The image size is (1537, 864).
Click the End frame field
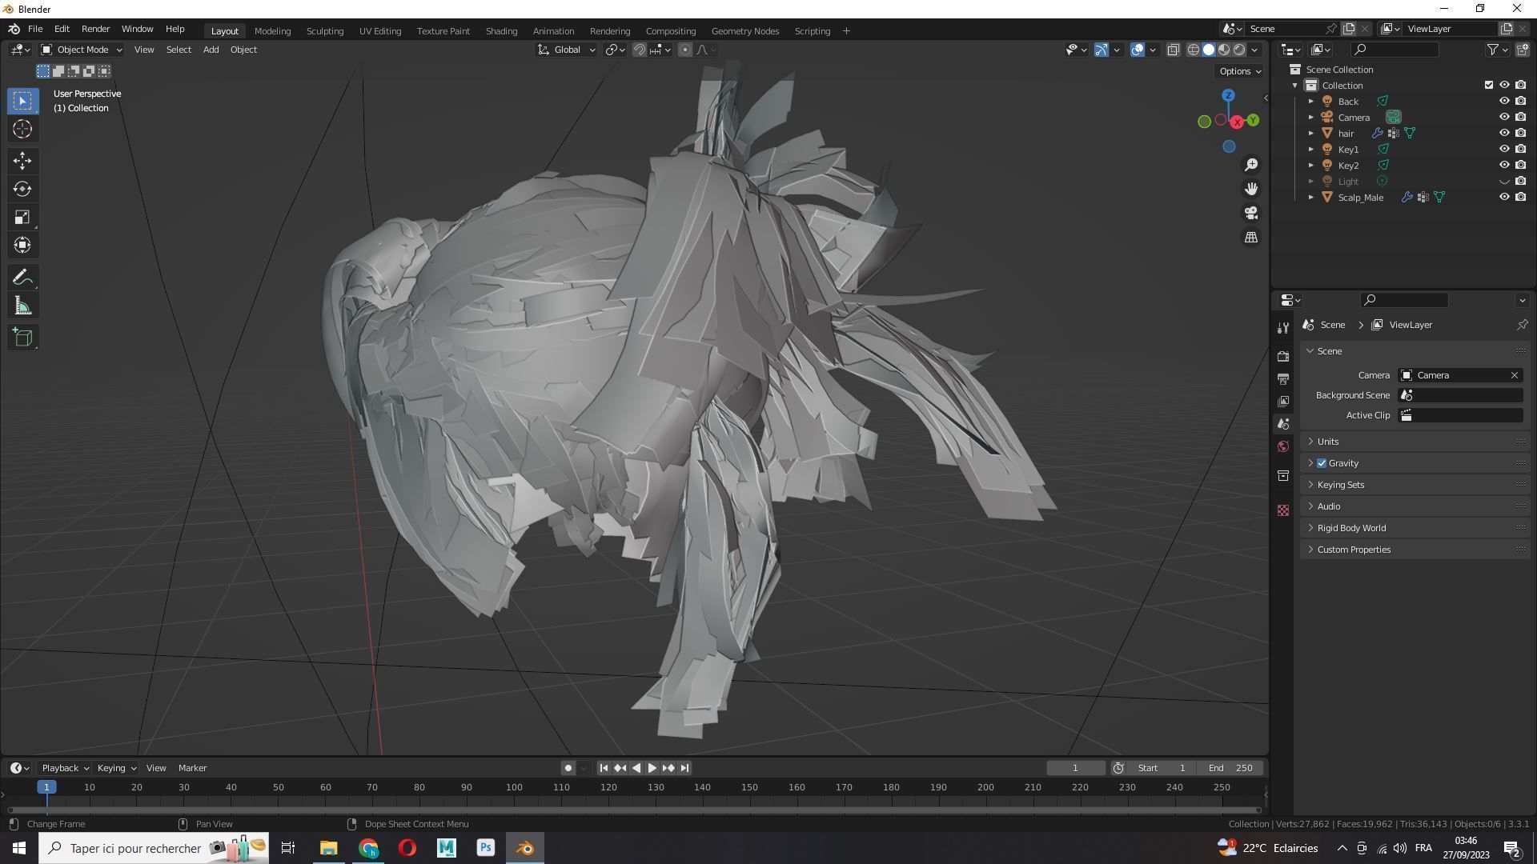coord(1230,768)
